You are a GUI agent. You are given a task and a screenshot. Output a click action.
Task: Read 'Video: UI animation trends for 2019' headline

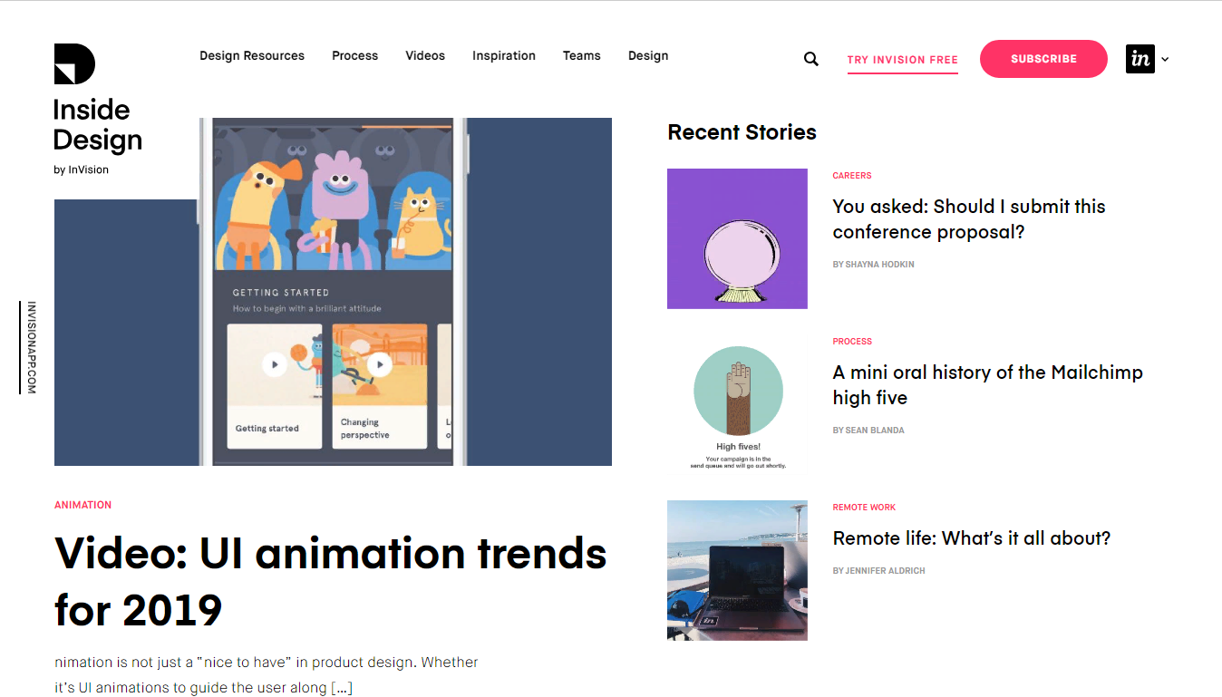[x=330, y=580]
